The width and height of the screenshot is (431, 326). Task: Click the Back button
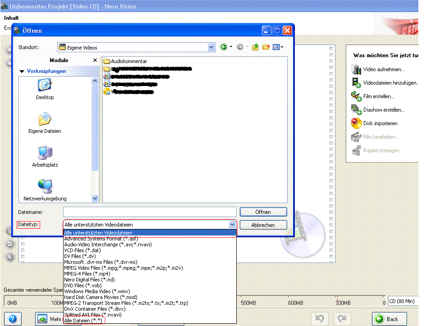click(389, 319)
